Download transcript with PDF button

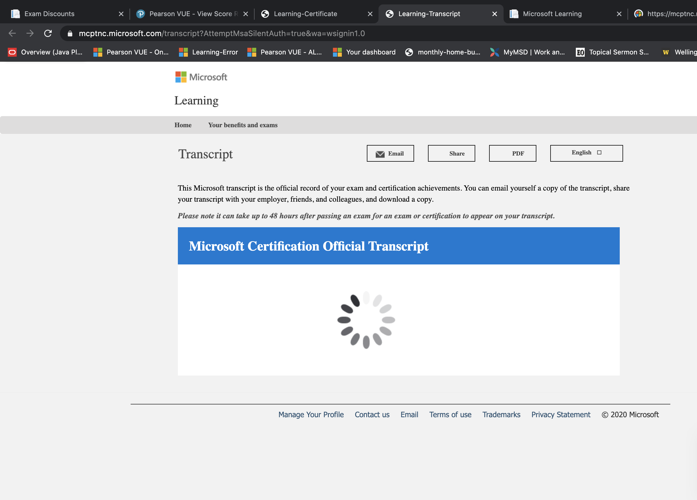pos(513,153)
